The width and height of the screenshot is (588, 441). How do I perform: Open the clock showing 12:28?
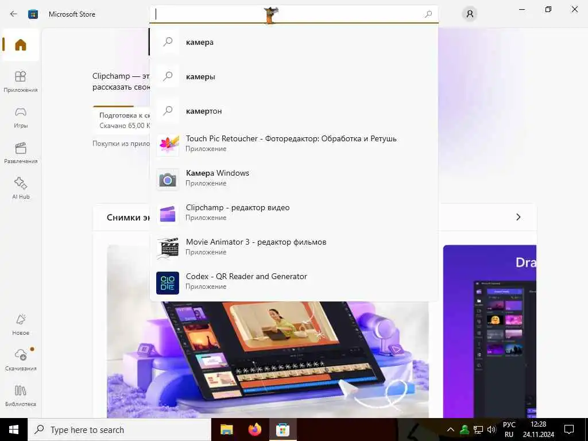[539, 430]
